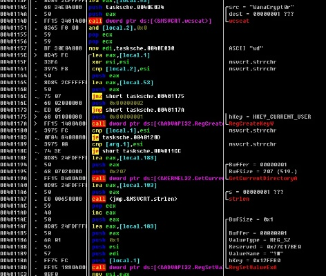Select the 'je tasksche.0040120D' instruction

click(126, 137)
